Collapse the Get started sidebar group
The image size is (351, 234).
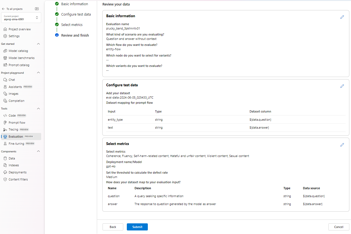38,44
